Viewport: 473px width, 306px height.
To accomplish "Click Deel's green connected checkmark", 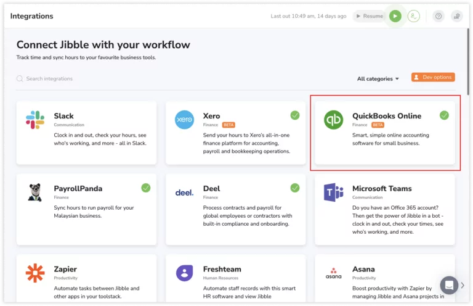I will pos(295,188).
